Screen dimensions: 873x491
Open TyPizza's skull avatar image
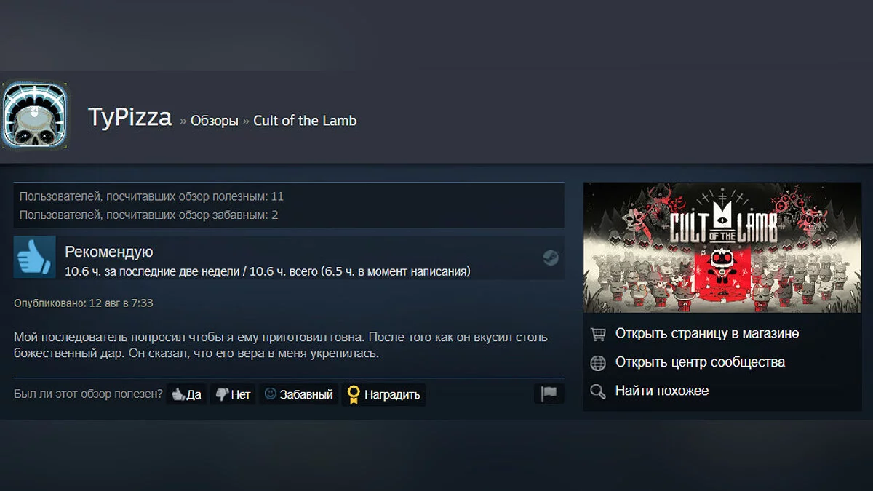35,116
